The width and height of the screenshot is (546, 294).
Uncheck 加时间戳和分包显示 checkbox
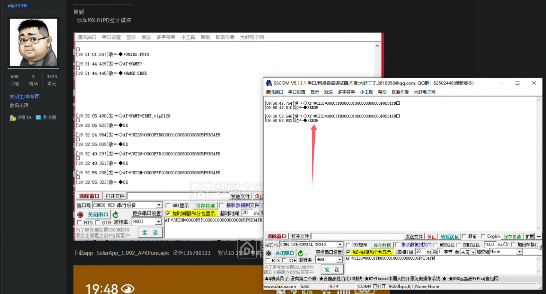(348, 252)
